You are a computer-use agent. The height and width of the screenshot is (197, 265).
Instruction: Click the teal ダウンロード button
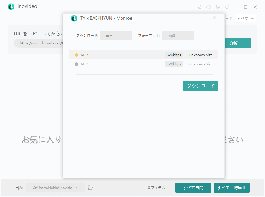point(201,86)
